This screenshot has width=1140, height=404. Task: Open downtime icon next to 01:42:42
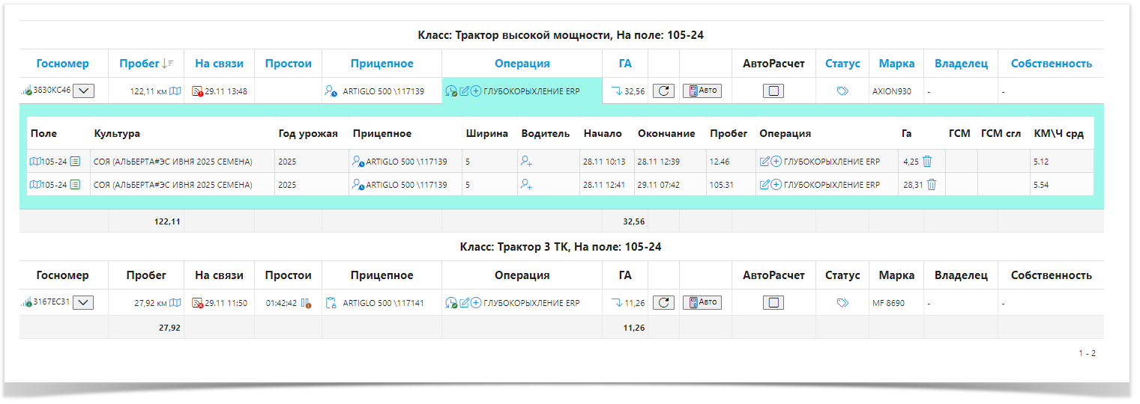click(306, 304)
